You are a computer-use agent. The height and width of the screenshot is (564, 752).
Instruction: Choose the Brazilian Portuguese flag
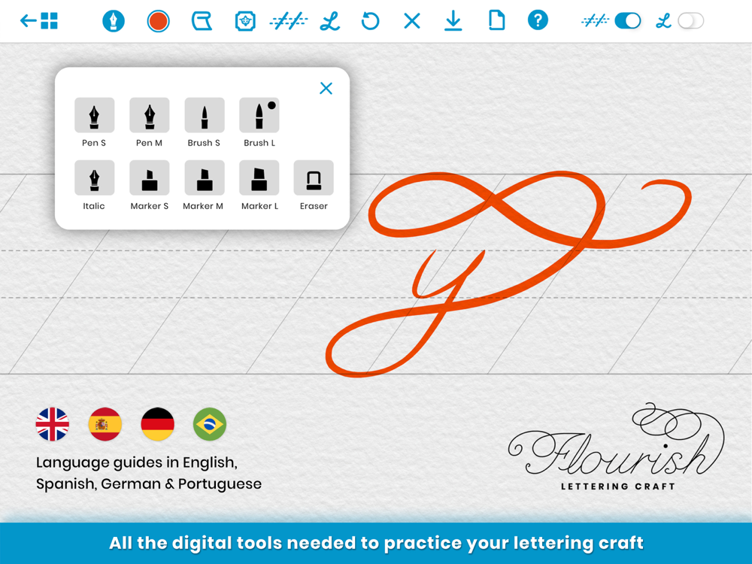[210, 424]
